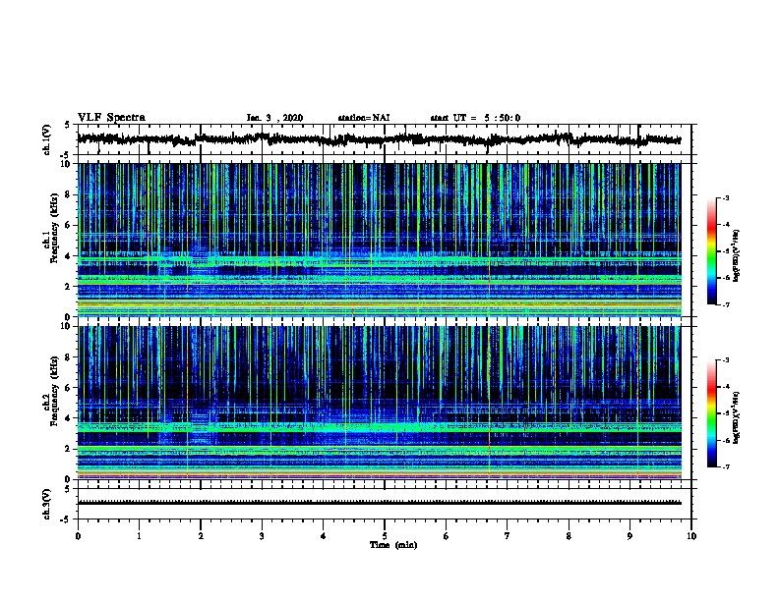
Task: Click the "ch.1(V)" axis label
Action: point(47,139)
